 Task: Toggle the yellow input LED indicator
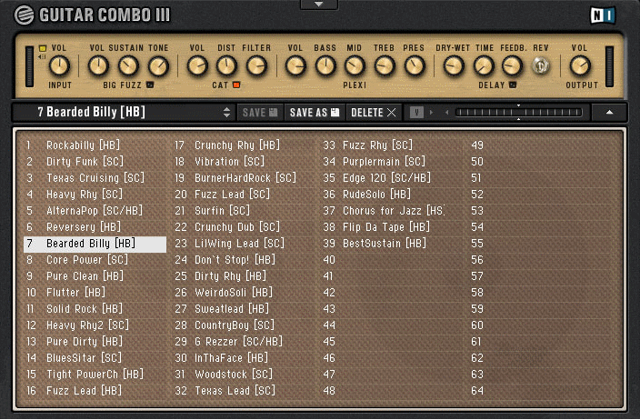(x=43, y=48)
